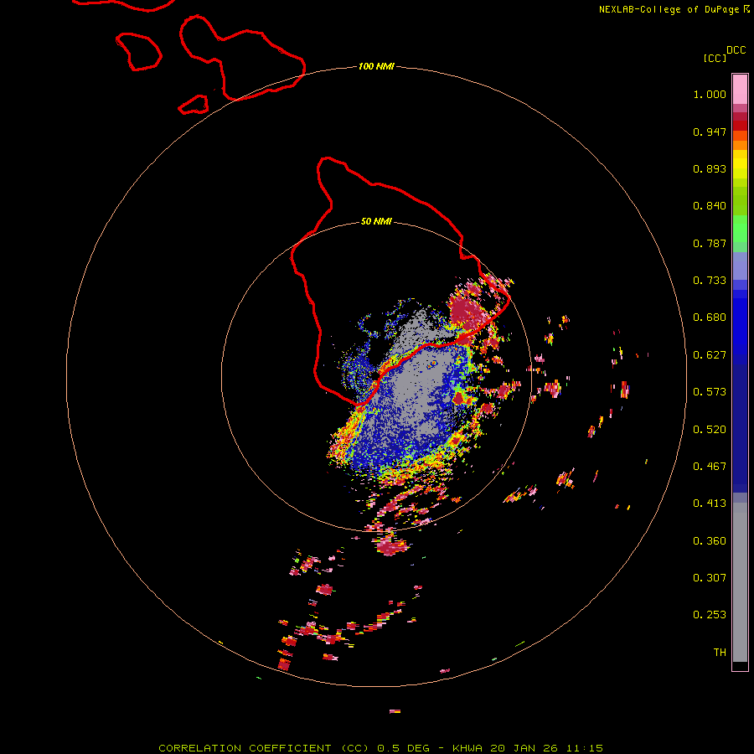Click the 100 NMI range ring label

[376, 66]
